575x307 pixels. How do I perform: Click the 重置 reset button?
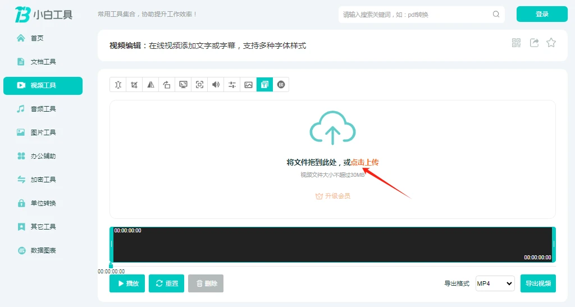(166, 283)
